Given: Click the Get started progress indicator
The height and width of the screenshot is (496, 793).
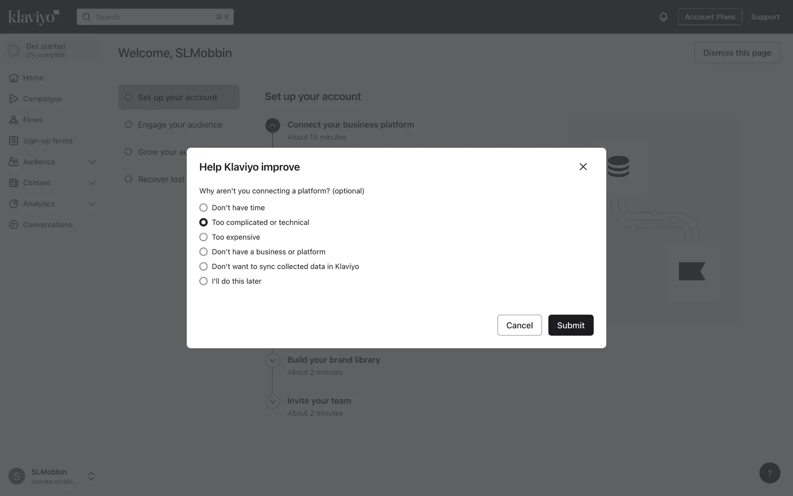Looking at the screenshot, I should tap(14, 50).
